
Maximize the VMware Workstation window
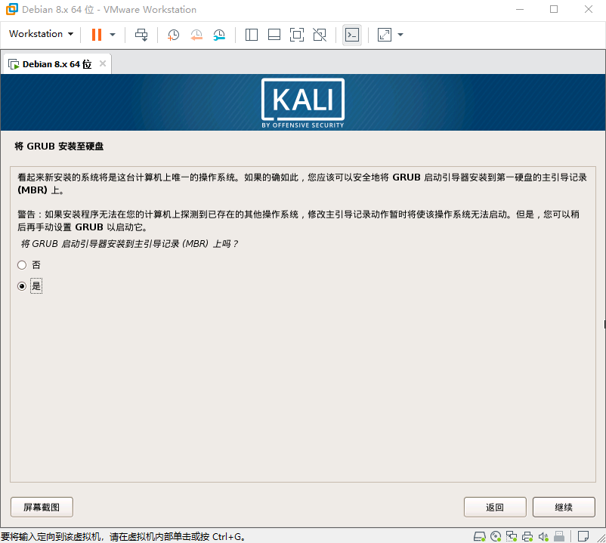[554, 9]
